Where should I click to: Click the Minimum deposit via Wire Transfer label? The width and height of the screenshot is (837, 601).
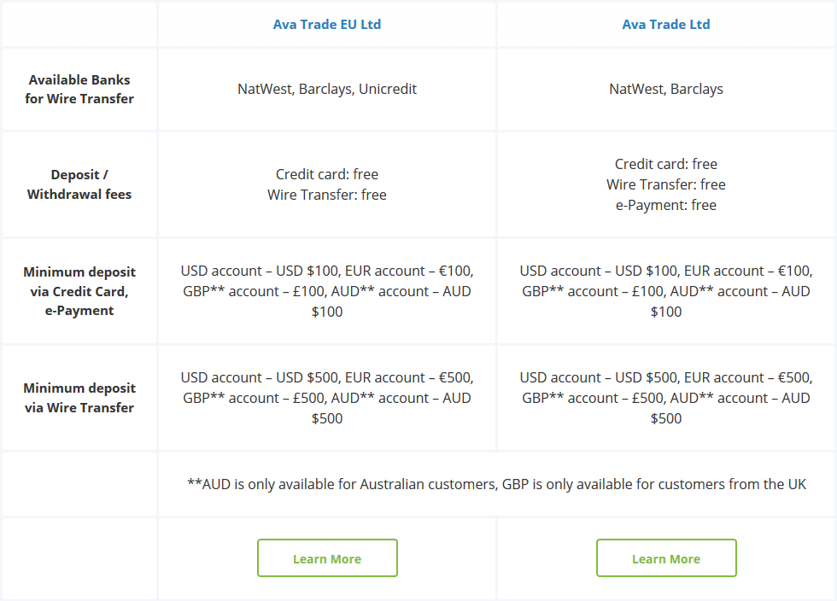(79, 398)
